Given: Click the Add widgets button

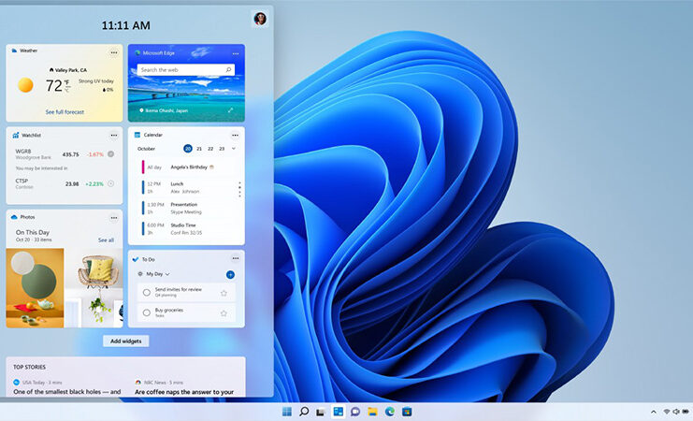Looking at the screenshot, I should pyautogui.click(x=126, y=341).
